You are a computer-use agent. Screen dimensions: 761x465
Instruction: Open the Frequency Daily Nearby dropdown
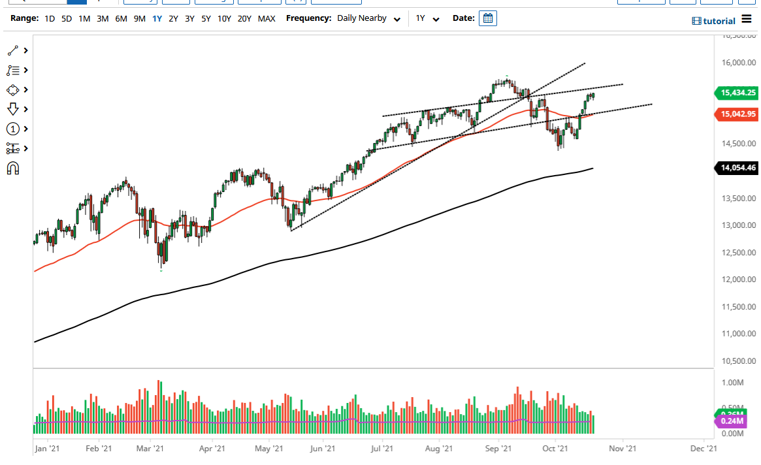(x=366, y=18)
